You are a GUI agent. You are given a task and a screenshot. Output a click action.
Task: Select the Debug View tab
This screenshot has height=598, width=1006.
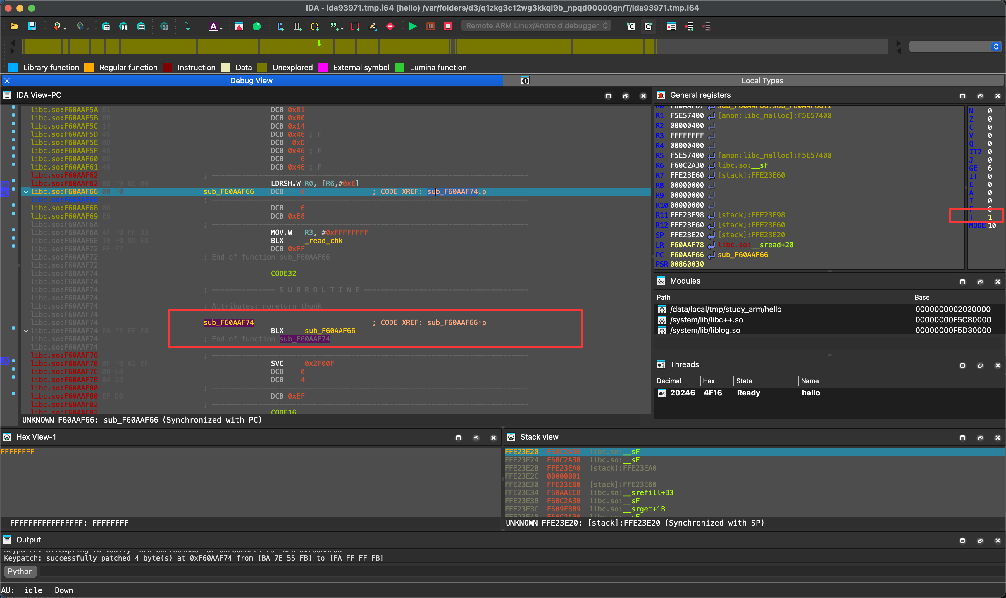point(251,81)
